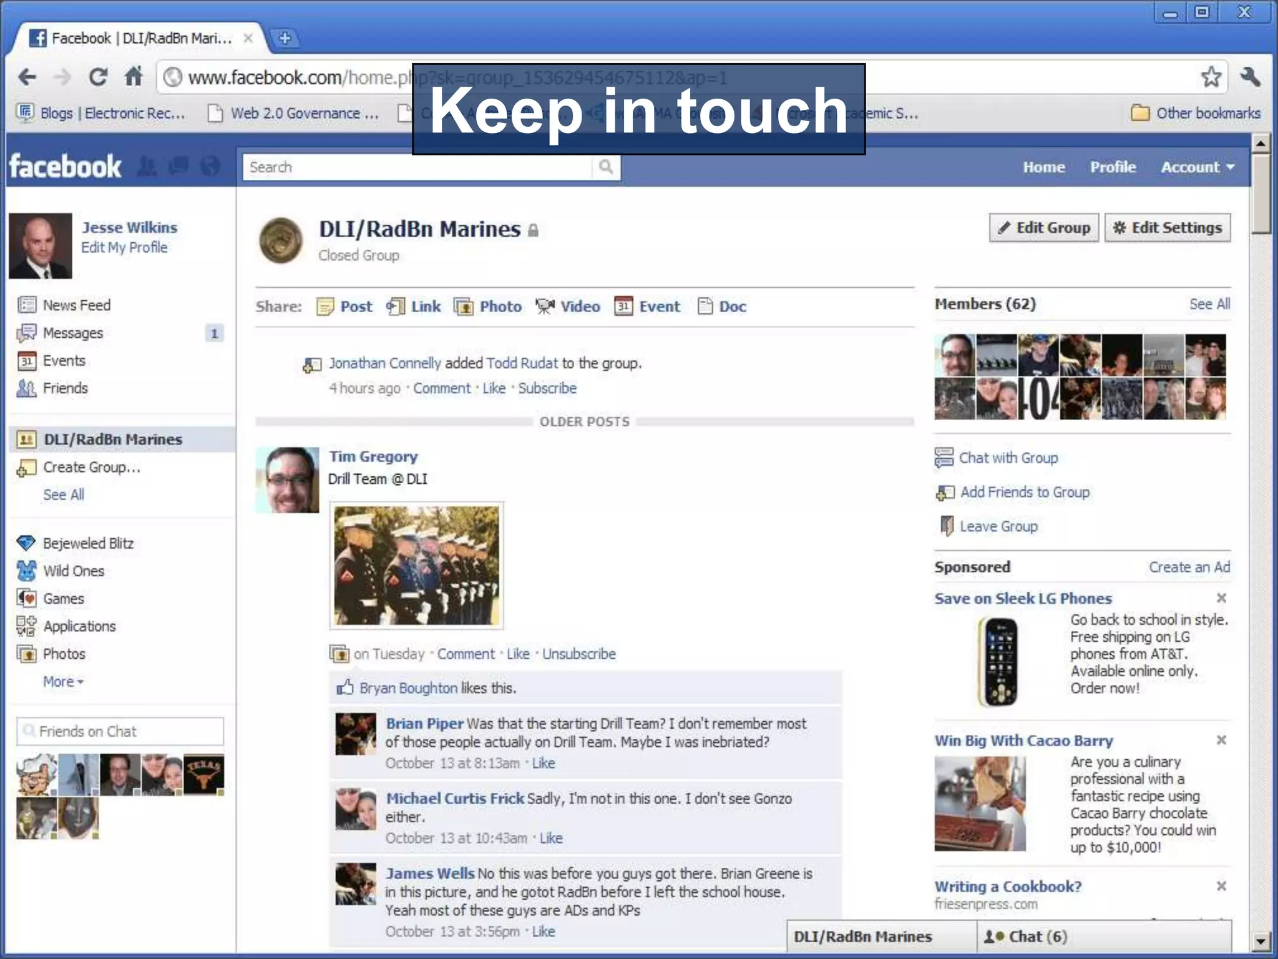The image size is (1278, 959).
Task: Close the Facebook browser tab
Action: (248, 38)
